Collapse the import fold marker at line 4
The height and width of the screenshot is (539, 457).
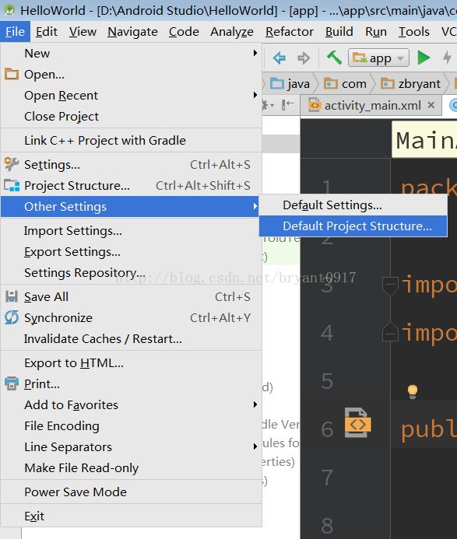pyautogui.click(x=390, y=332)
